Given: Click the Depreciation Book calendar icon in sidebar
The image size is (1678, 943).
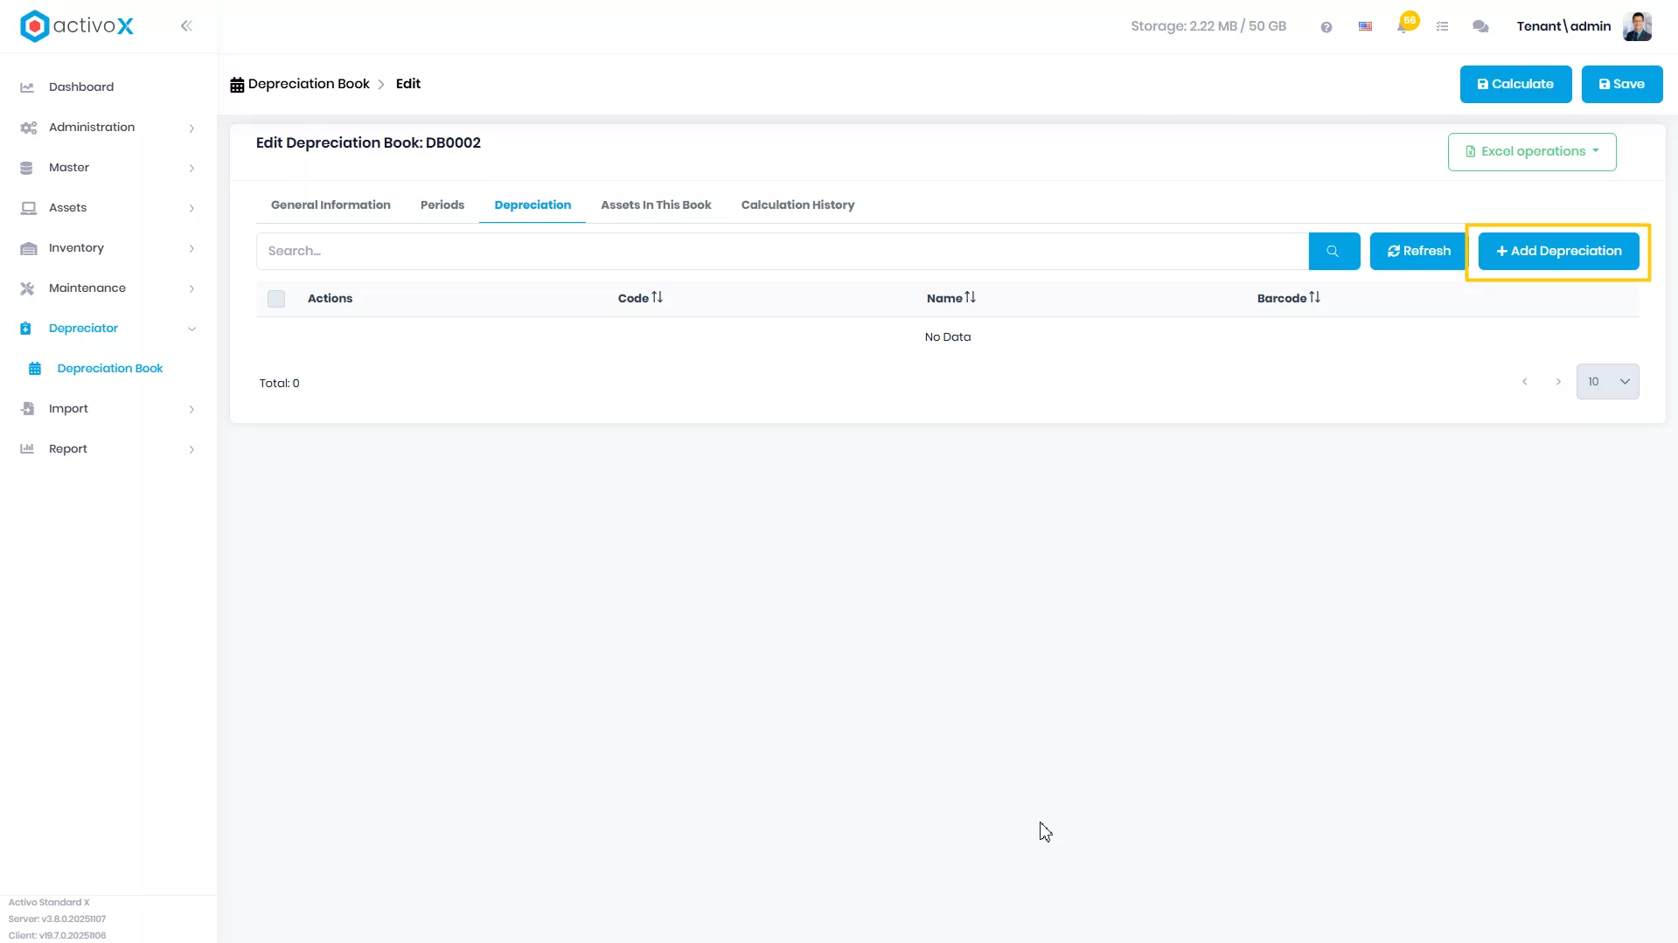Looking at the screenshot, I should point(35,369).
